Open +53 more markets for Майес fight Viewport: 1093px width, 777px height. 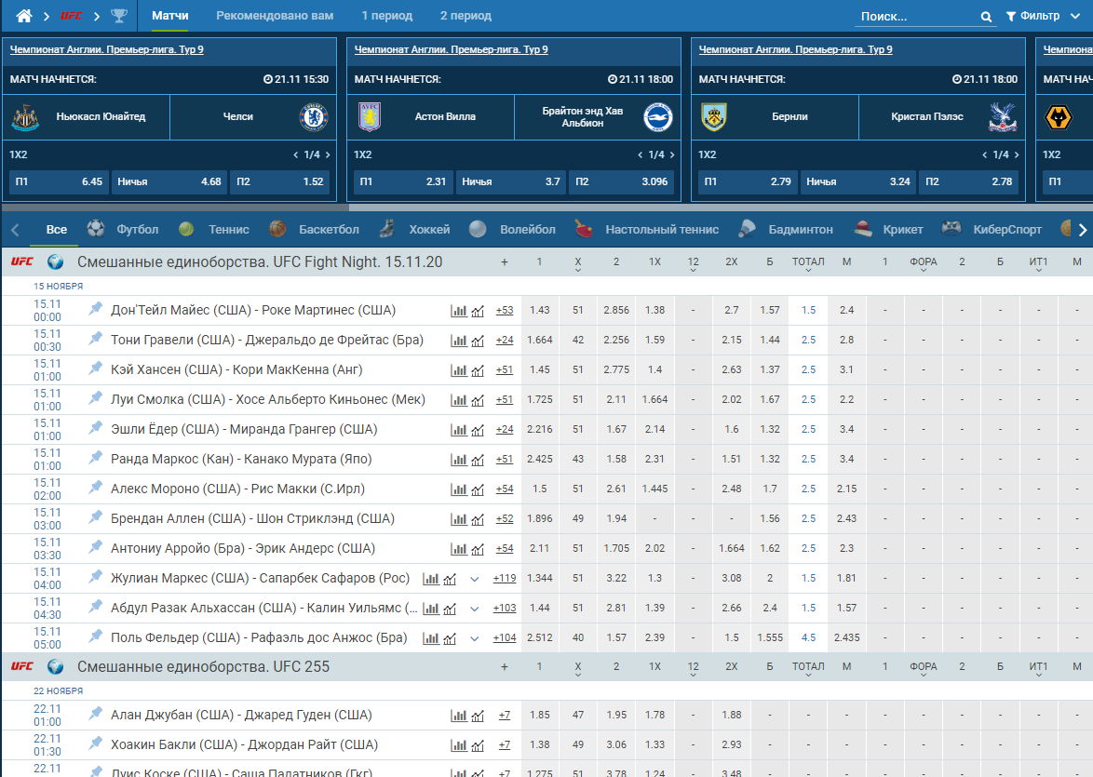(x=505, y=311)
